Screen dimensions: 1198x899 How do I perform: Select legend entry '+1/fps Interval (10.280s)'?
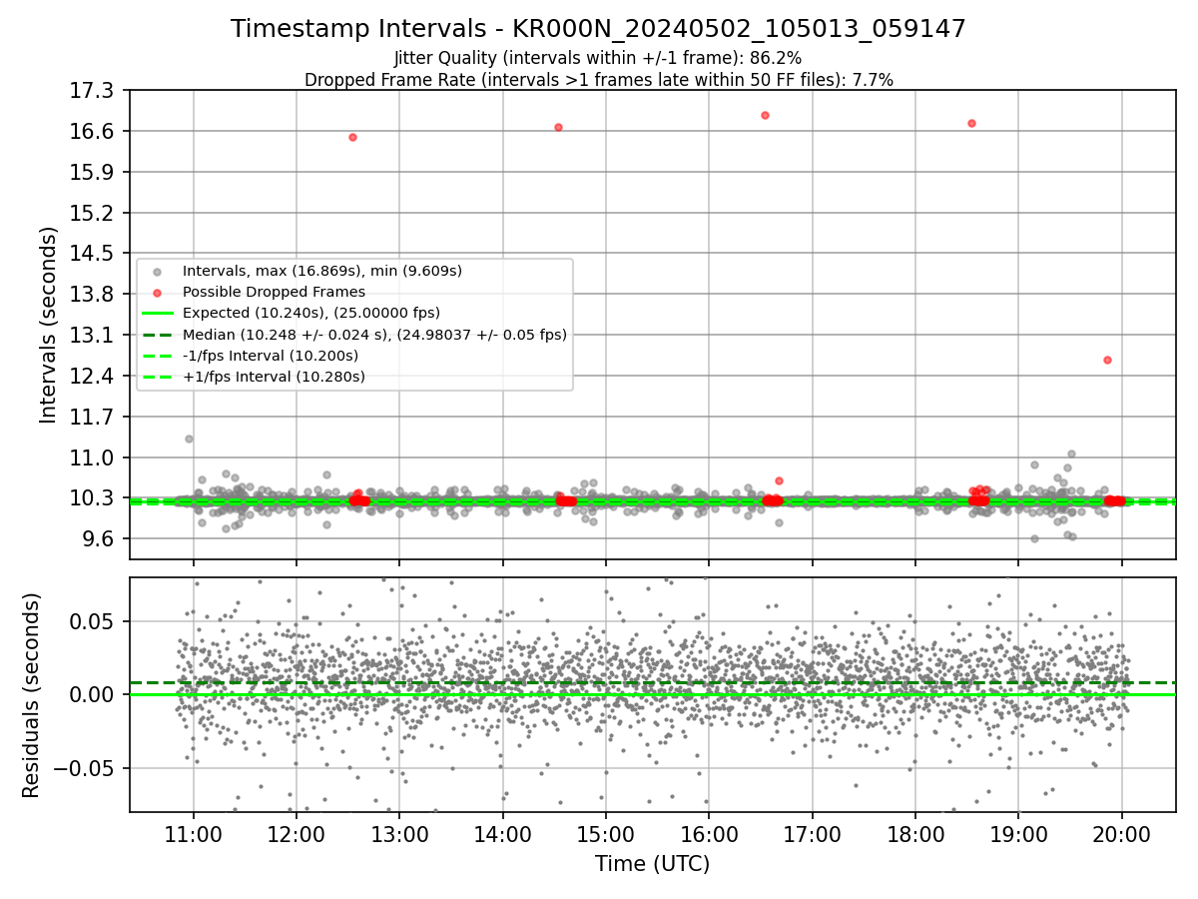(x=274, y=377)
